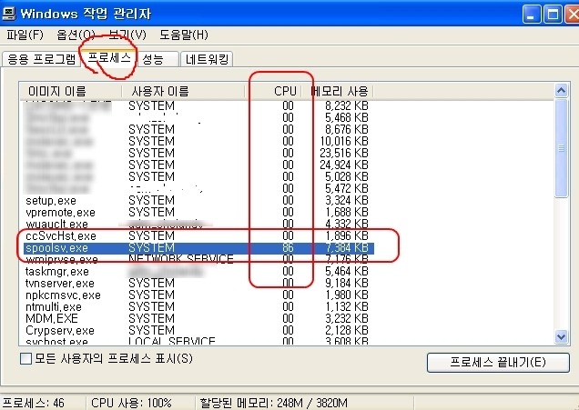Click the process list scroll down arrow

(563, 338)
